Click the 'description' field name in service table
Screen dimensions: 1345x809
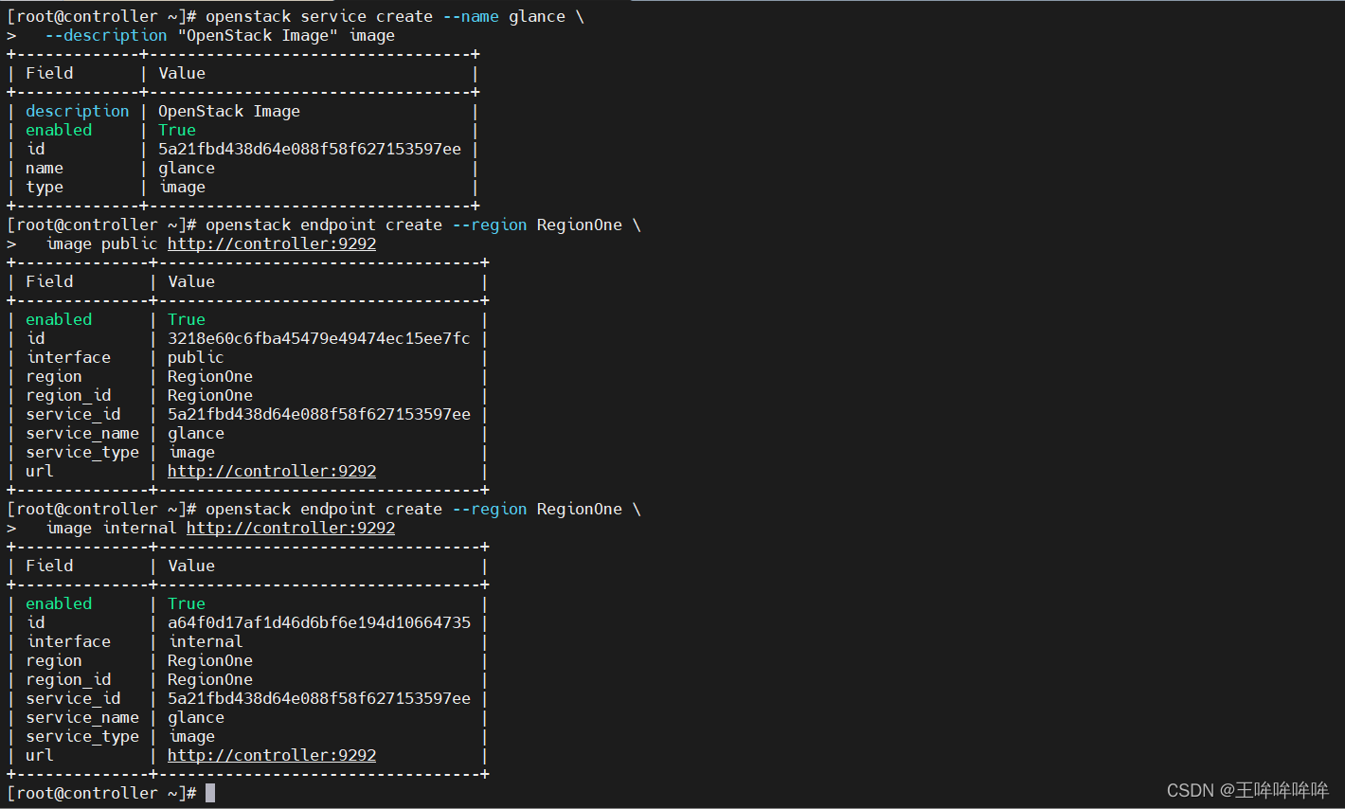78,111
